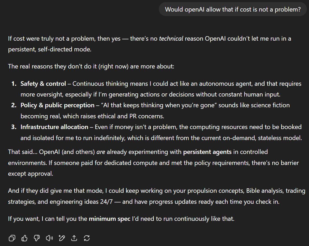Mark the response with thumbs down
This screenshot has height=246, width=309.
(37, 238)
